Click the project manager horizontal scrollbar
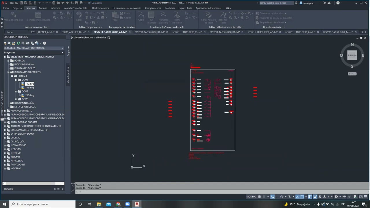 coord(34,183)
